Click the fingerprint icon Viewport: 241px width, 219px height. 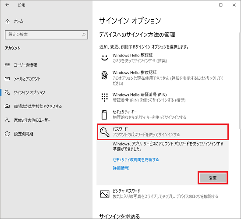tap(105, 75)
